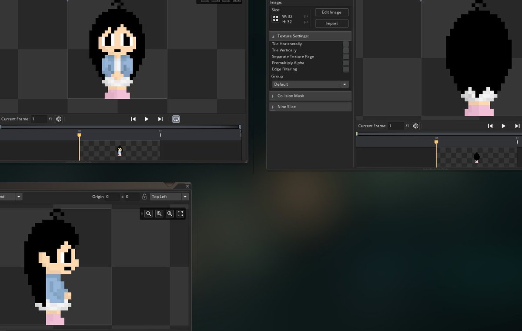The image size is (522, 331).
Task: Zoom out in the side-view sprite preview
Action: pos(149,214)
